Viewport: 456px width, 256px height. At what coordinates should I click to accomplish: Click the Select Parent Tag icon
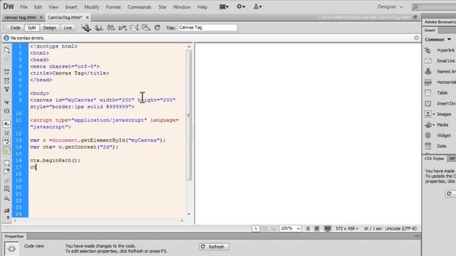(x=6, y=102)
